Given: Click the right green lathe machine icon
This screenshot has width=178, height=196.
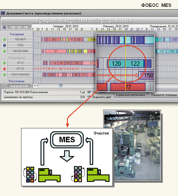Looking at the screenshot, I should point(98,175).
